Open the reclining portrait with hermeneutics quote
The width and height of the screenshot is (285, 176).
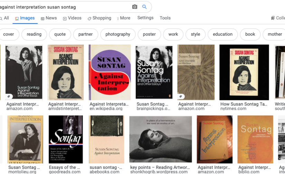pos(161,139)
